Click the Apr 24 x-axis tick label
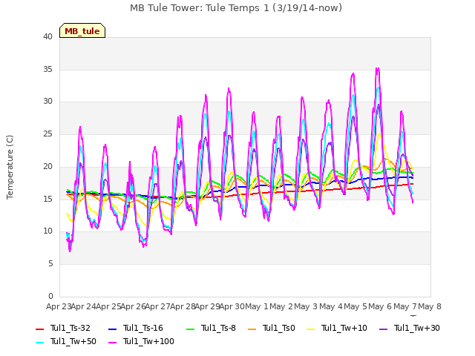 (84, 306)
